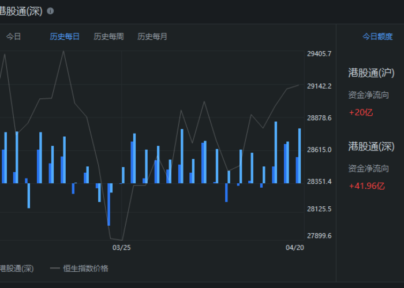Click the 28125.5 axis value
This screenshot has width=404, height=288.
click(319, 209)
